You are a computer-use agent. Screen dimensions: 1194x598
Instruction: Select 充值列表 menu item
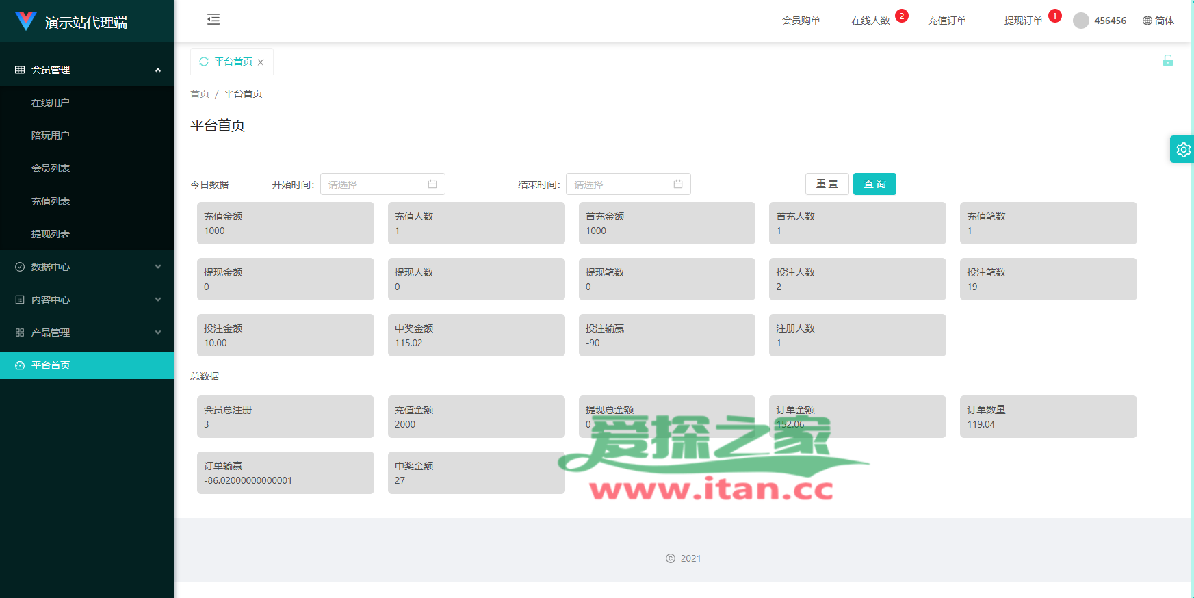coord(51,201)
